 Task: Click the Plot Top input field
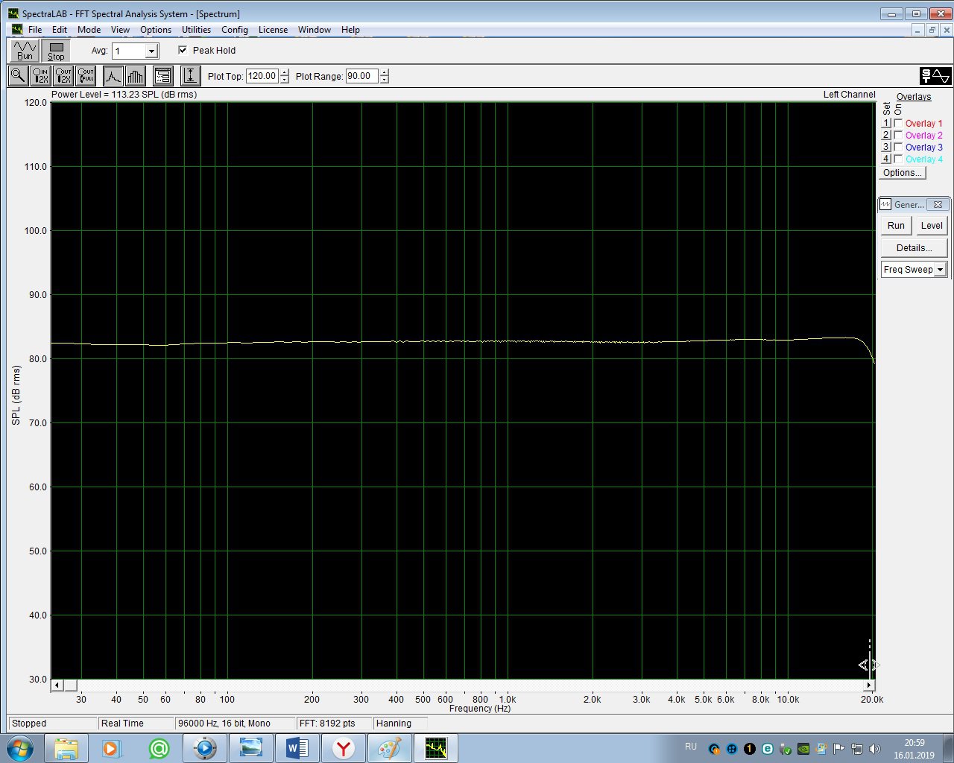click(x=262, y=76)
